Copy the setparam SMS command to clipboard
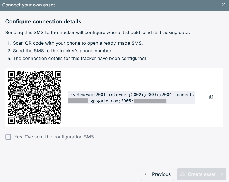 [211, 97]
